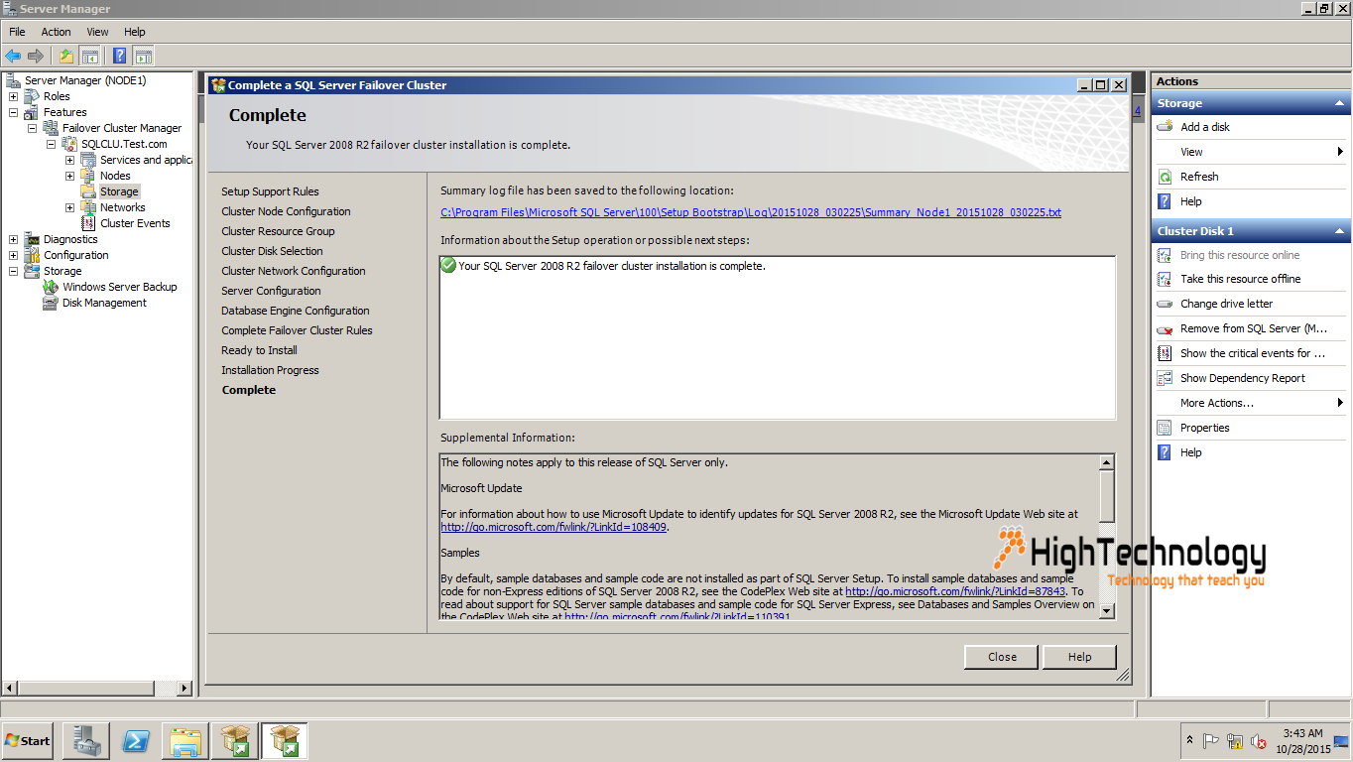Click the Forward arrow toolbar icon

[x=36, y=56]
